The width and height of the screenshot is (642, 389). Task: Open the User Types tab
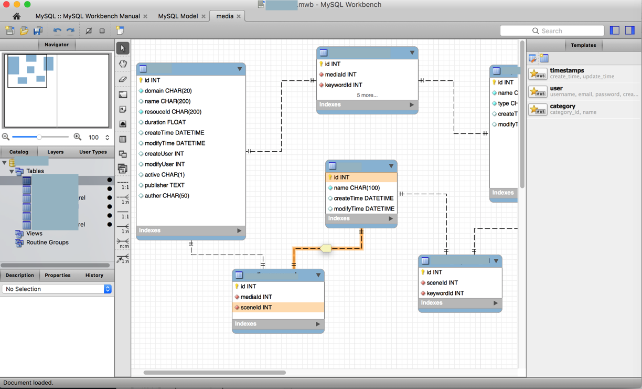click(x=93, y=152)
